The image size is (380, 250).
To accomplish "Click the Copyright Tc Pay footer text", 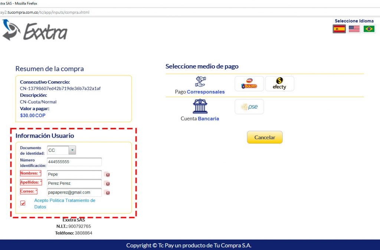I will (189, 245).
